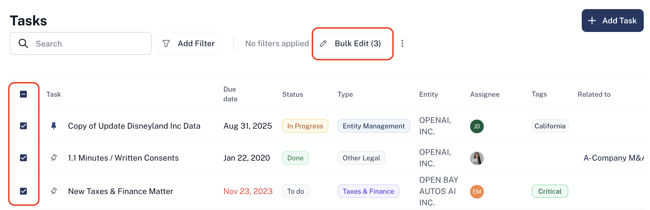Click the EM assignee avatar
This screenshot has height=210, width=650.
click(477, 191)
